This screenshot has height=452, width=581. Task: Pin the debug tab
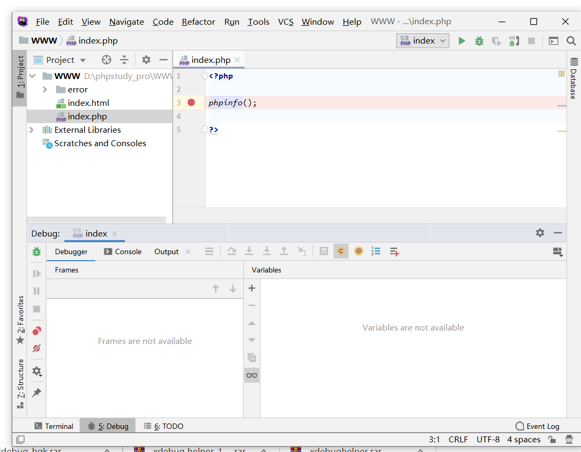[x=37, y=392]
